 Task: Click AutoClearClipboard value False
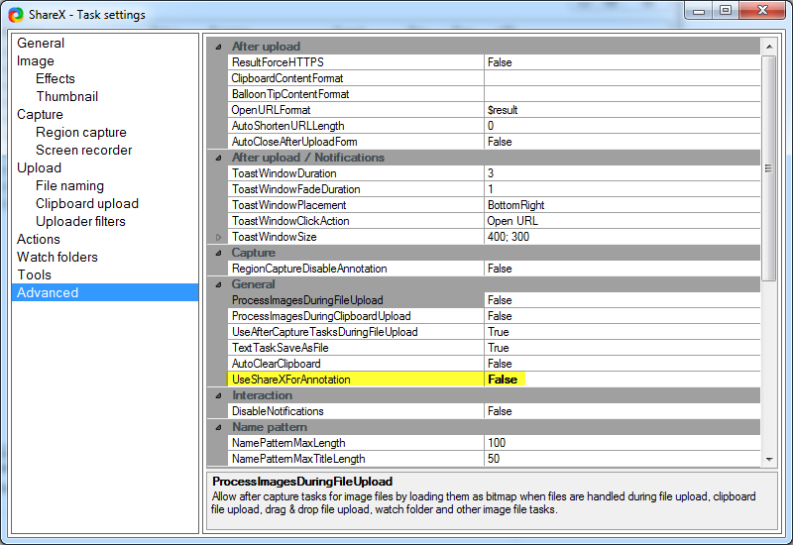pos(623,364)
